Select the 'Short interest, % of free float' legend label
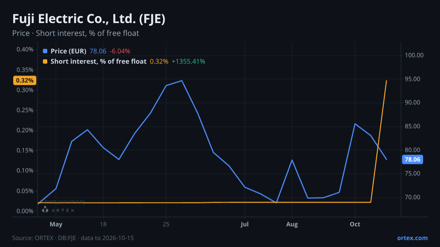Image resolution: width=440 pixels, height=247 pixels. coord(99,61)
